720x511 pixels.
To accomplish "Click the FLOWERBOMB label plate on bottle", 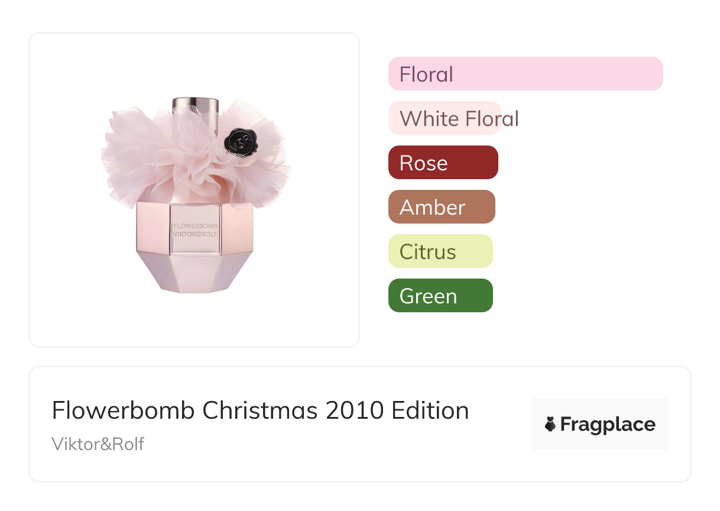I will pyautogui.click(x=195, y=230).
